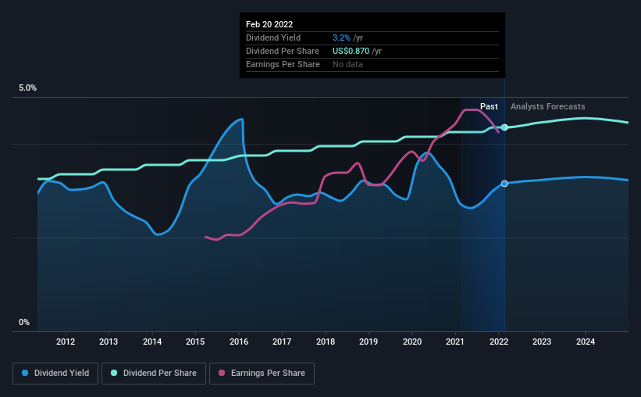Viewport: 641px width, 397px height.
Task: Toggle the Dividend Per Share legend button
Action: pos(154,374)
